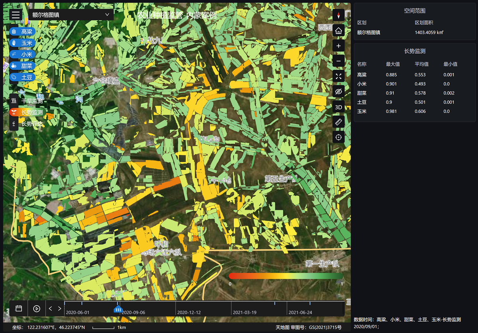The image size is (478, 333).
Task: Play the timeline animation
Action: coord(37,308)
